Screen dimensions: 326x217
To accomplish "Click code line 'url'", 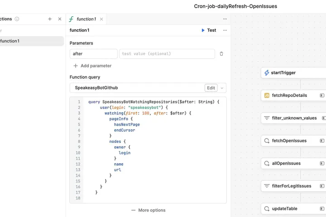I will click(117, 170).
